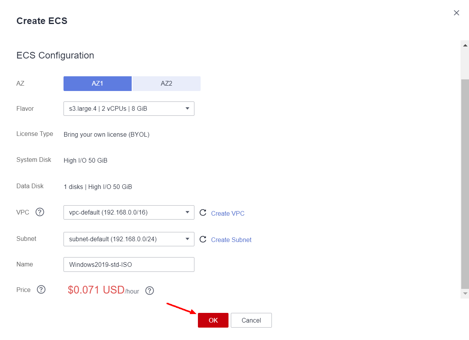Select availability zone AZ1
The width and height of the screenshot is (469, 340).
98,84
